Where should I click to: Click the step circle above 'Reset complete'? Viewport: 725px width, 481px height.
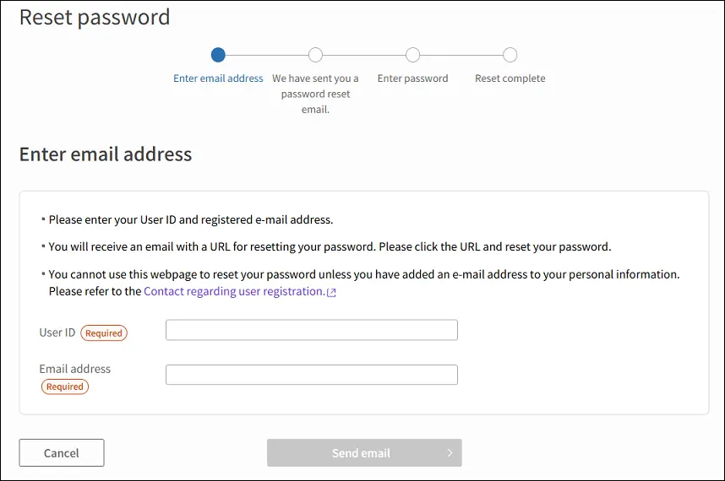coord(510,55)
